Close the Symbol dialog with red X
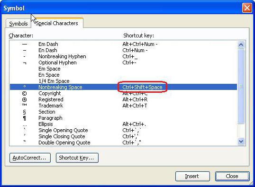Viewport: 255px width, 187px height. click(x=247, y=8)
